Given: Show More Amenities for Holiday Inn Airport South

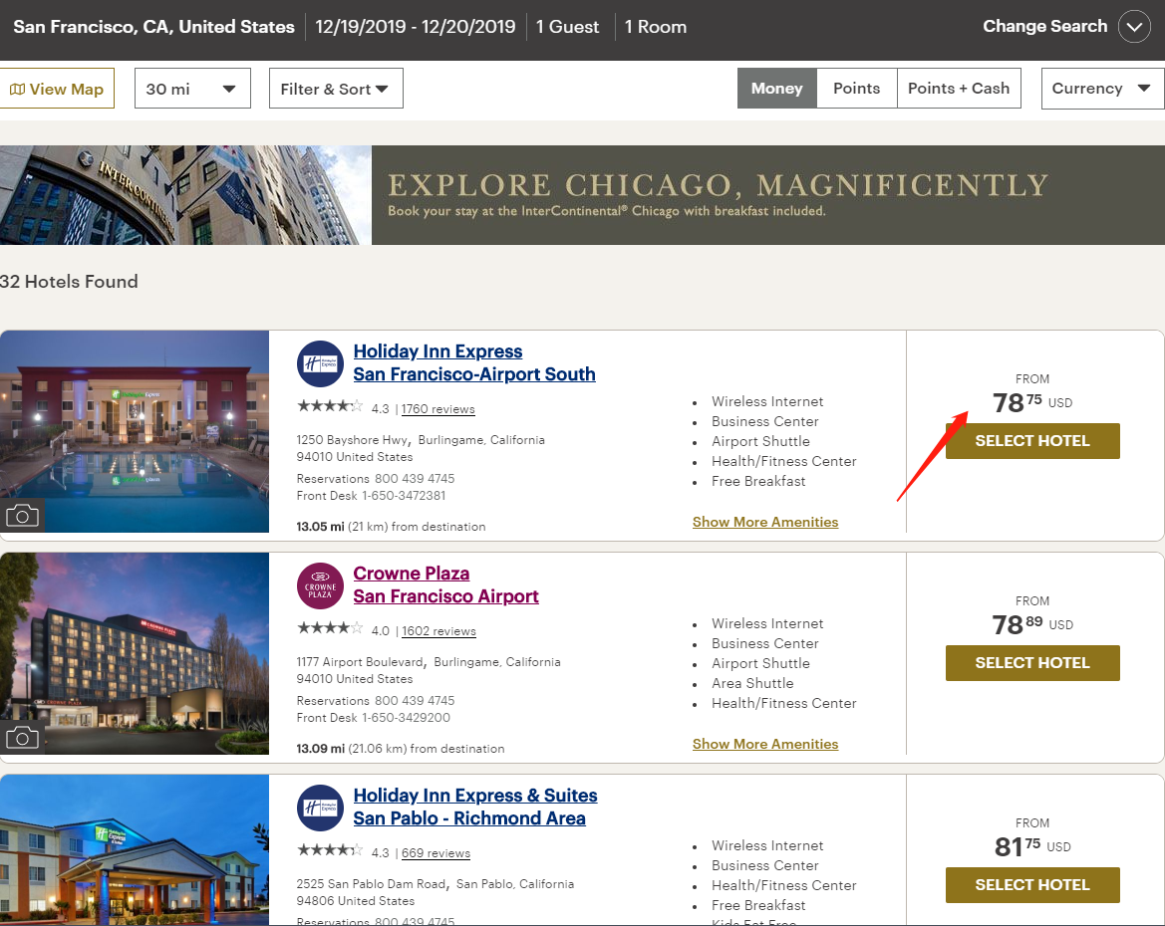Looking at the screenshot, I should point(765,522).
